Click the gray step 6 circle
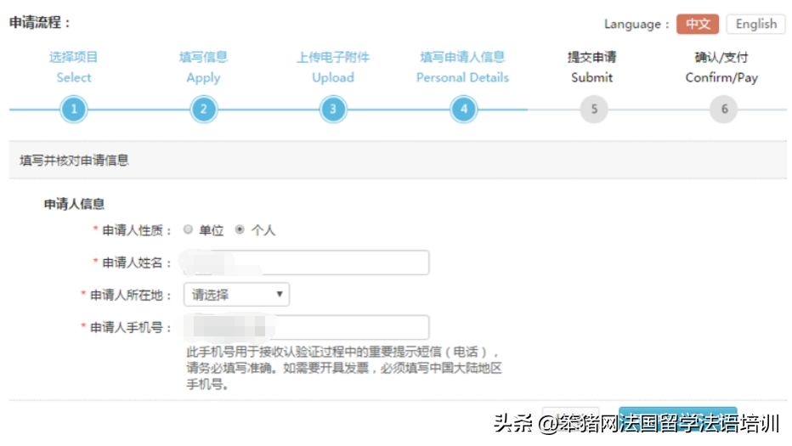This screenshot has width=792, height=446. [723, 110]
